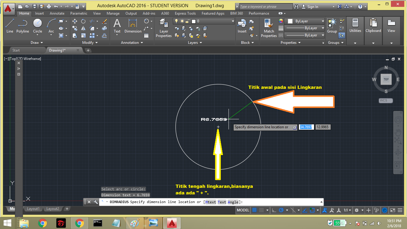Click the Save icon in the quick access toolbar
The image size is (407, 229).
coord(34,6)
